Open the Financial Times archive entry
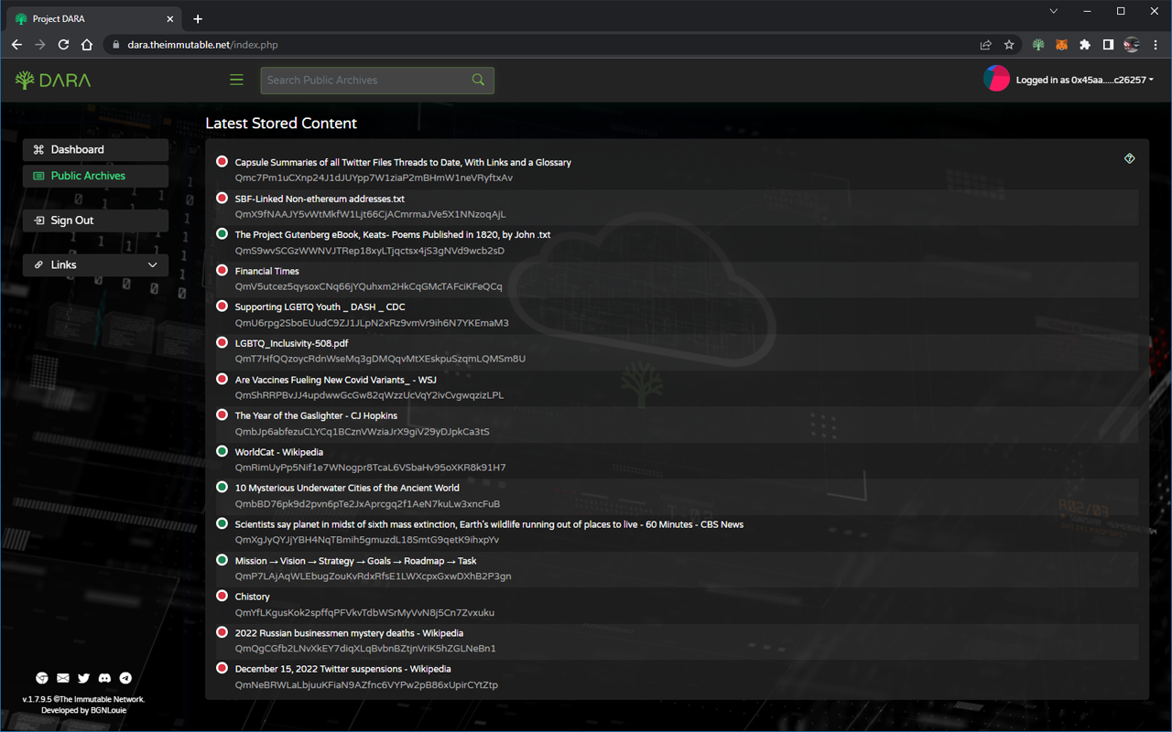 click(x=266, y=271)
